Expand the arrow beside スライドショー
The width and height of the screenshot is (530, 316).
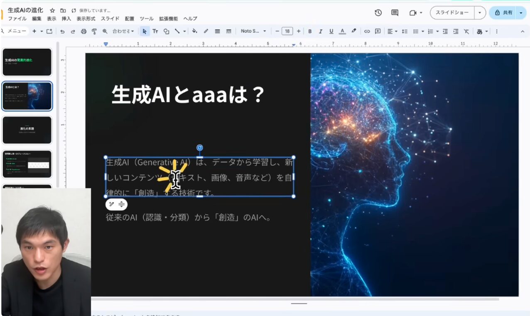pos(480,13)
